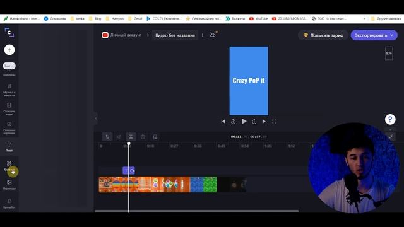Viewport: 404px width, 227px height.
Task: Click the round plus add media button
Action: pyautogui.click(x=9, y=50)
